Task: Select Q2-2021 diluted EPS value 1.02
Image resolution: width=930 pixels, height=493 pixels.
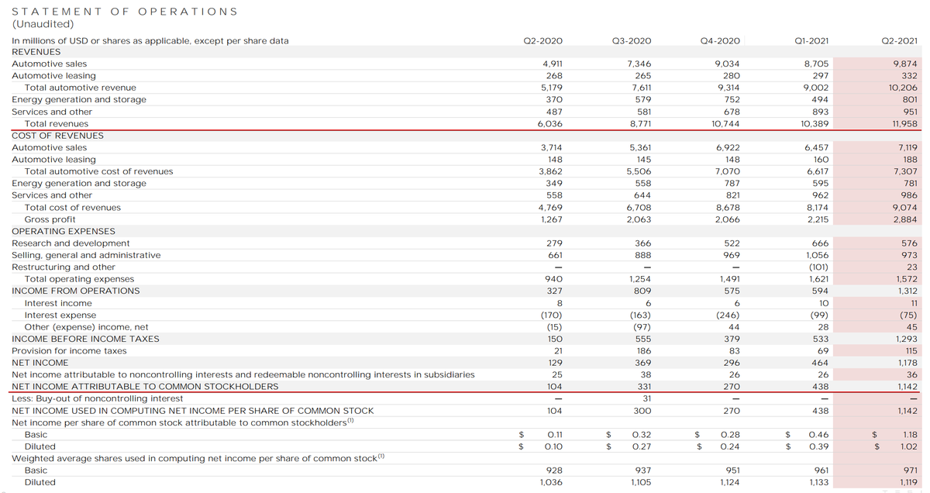Action: (910, 446)
